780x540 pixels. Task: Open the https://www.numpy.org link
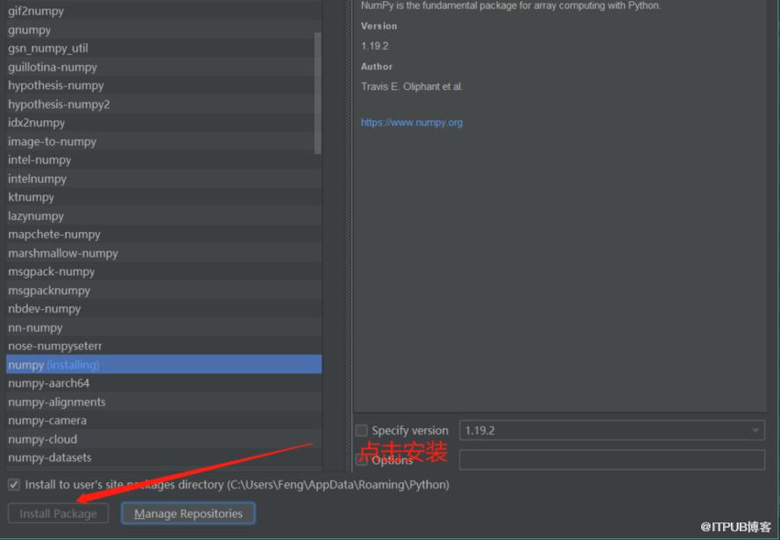click(x=411, y=123)
